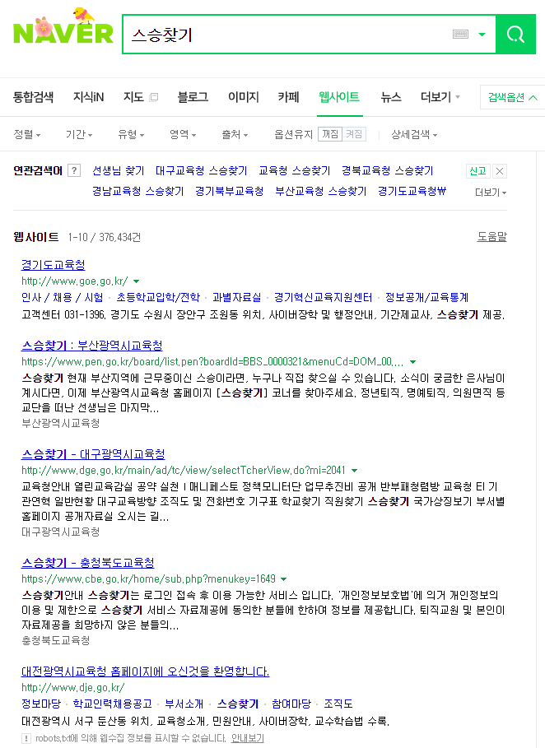Expand the arrow next to dge.go.kr URL
This screenshot has height=748, width=545.
click(x=354, y=471)
